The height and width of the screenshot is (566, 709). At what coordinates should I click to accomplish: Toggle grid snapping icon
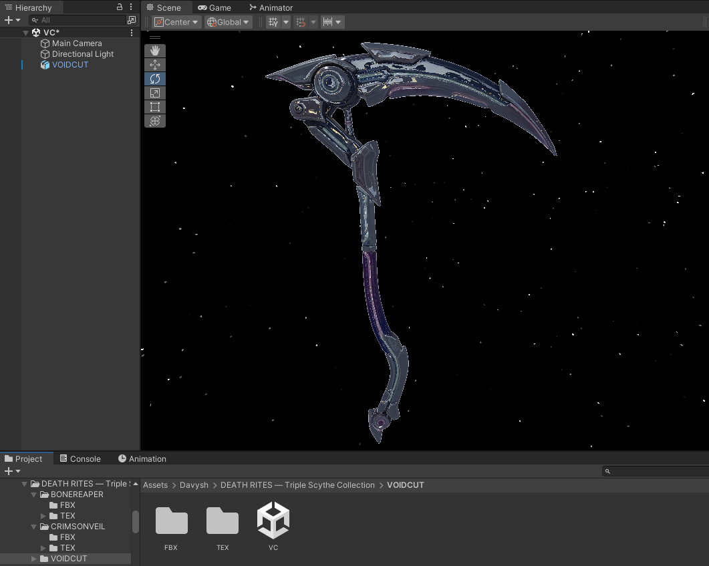tap(301, 22)
